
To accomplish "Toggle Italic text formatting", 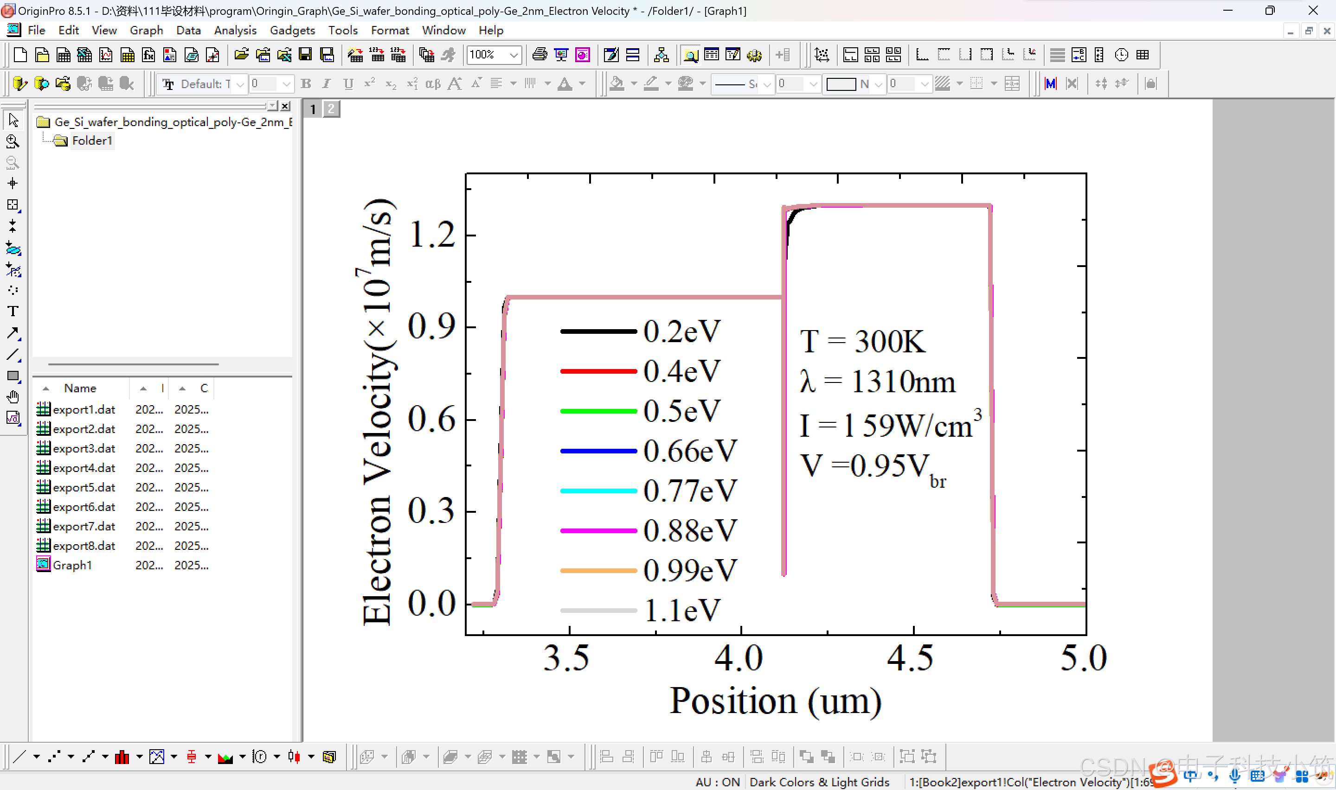I will pos(327,83).
